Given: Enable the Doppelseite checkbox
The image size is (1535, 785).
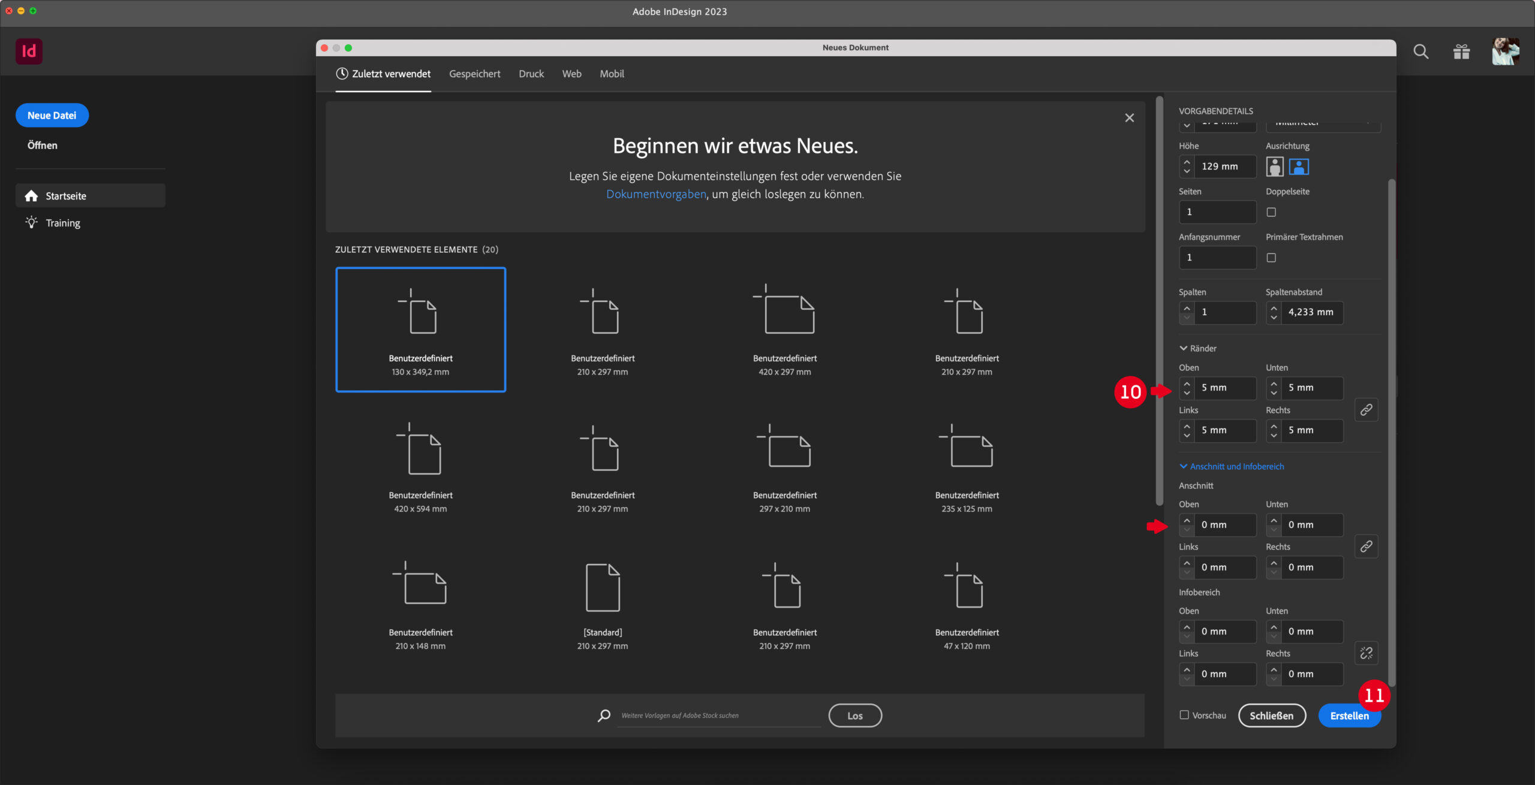Looking at the screenshot, I should click(1271, 212).
